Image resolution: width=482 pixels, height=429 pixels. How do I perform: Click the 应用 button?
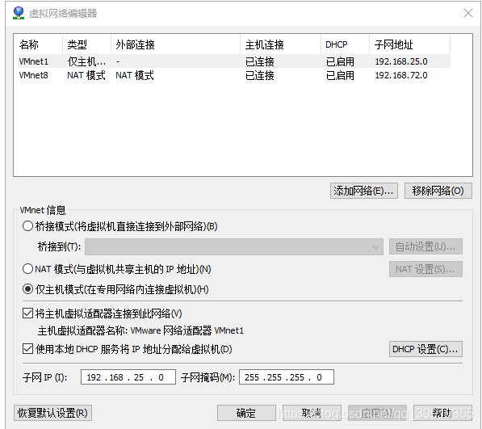click(x=377, y=413)
